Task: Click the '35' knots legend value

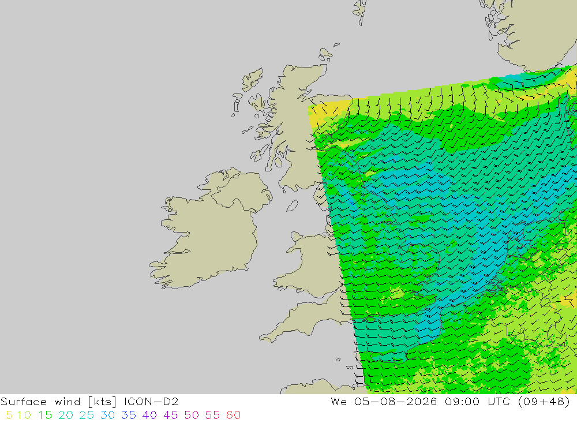Action: [129, 415]
